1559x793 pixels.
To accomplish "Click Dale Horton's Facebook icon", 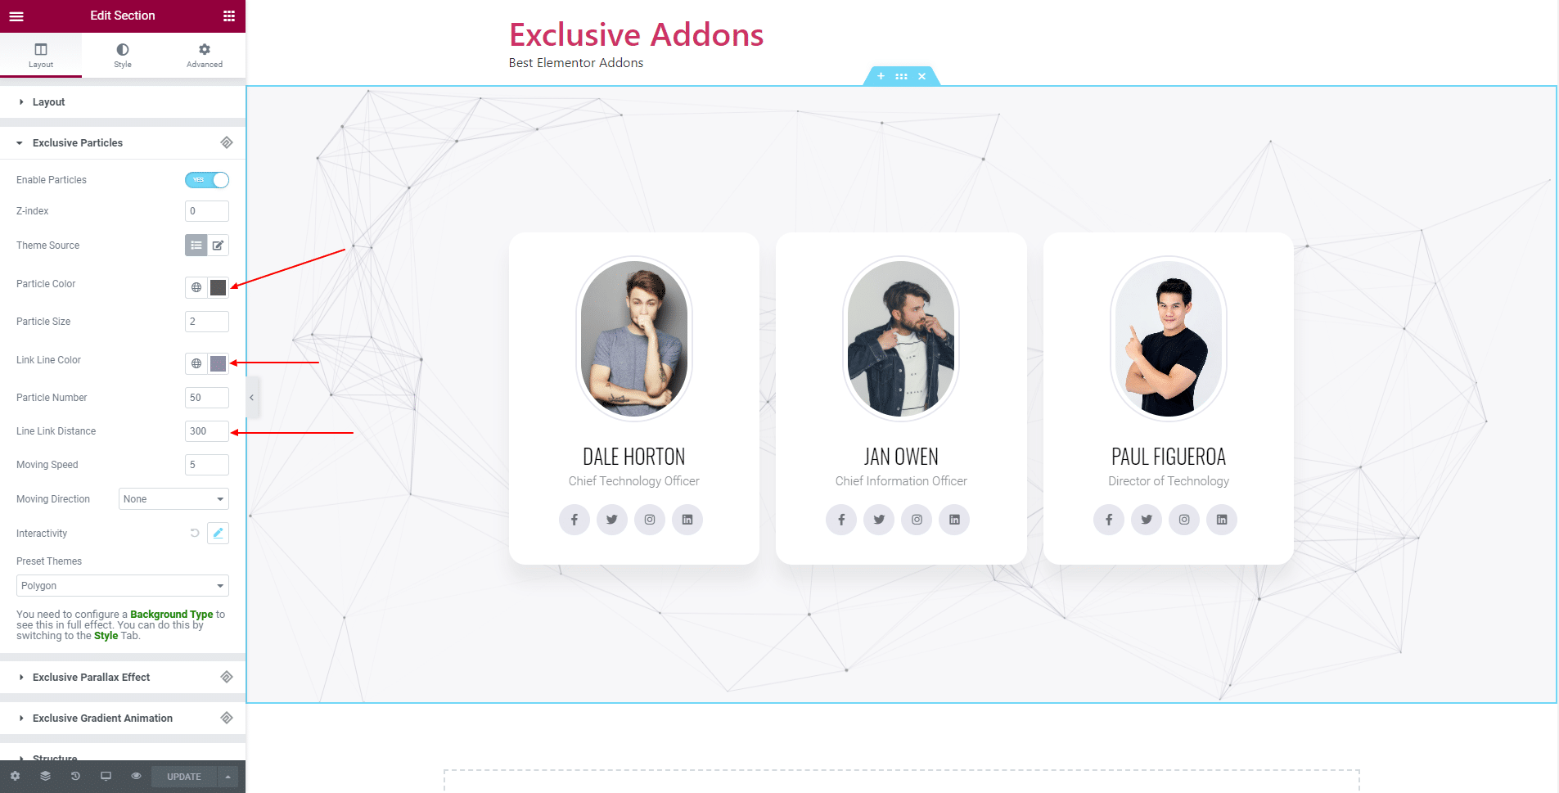I will 574,520.
